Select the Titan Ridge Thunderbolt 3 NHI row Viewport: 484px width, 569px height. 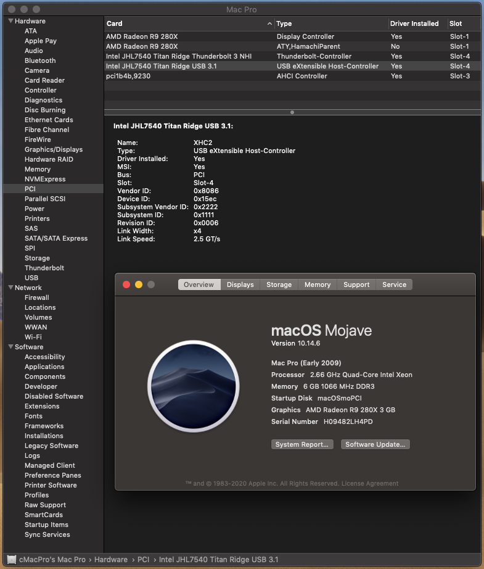[292, 56]
